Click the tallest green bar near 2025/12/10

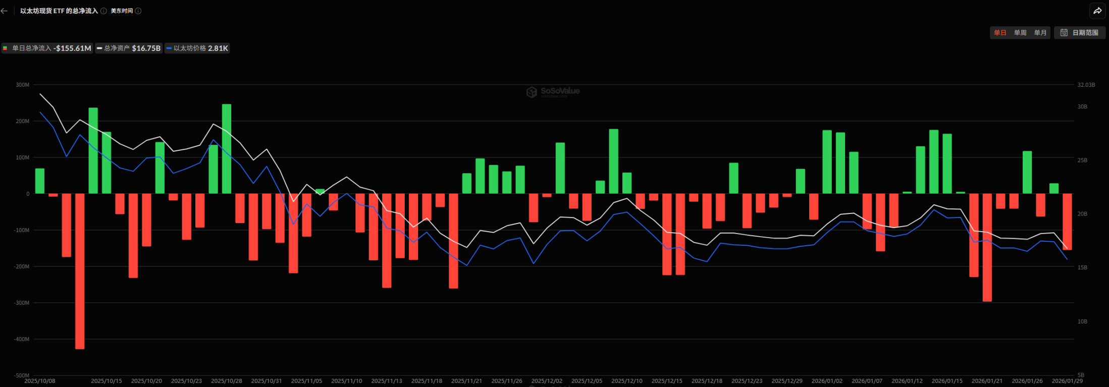[x=613, y=161]
